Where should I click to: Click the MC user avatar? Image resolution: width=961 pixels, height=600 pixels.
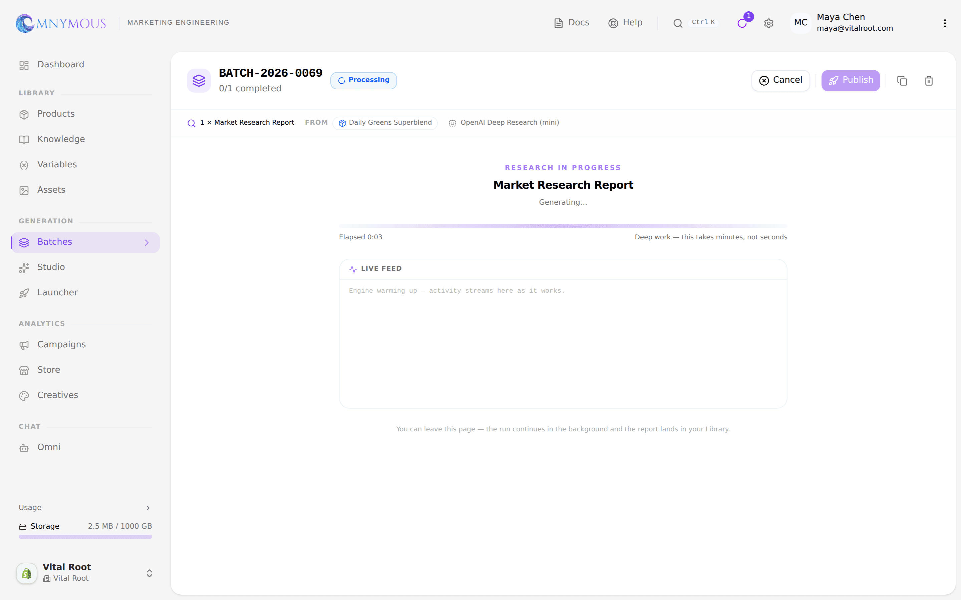[x=800, y=23]
